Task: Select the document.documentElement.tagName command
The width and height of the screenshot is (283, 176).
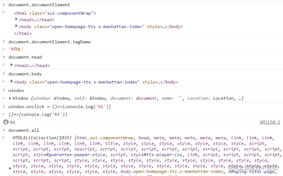Action: (x=50, y=42)
